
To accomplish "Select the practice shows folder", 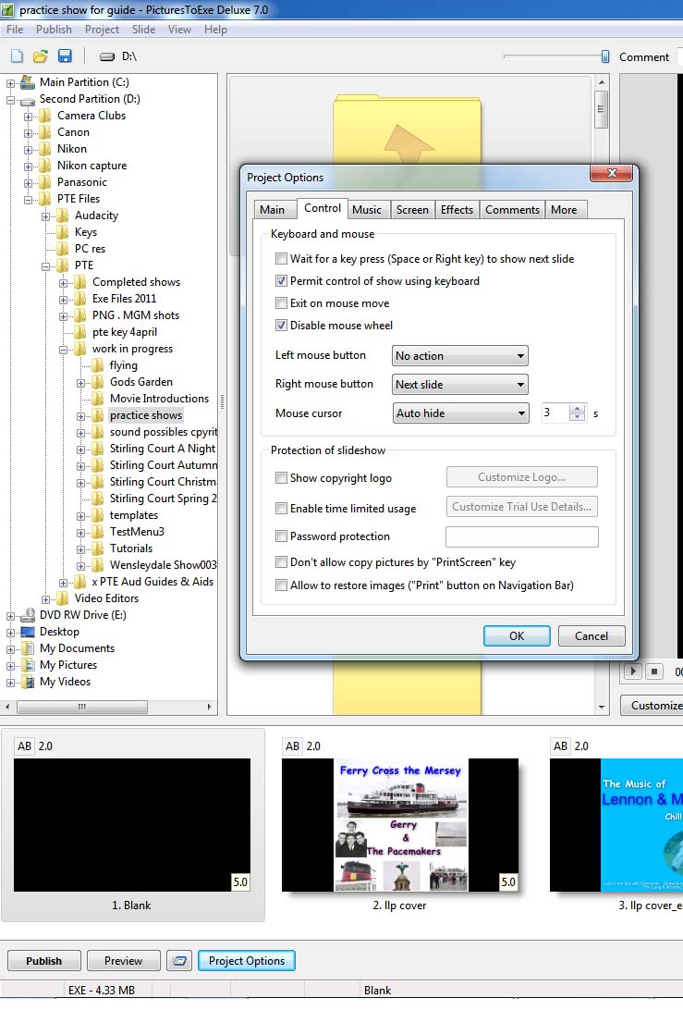I will pyautogui.click(x=146, y=416).
